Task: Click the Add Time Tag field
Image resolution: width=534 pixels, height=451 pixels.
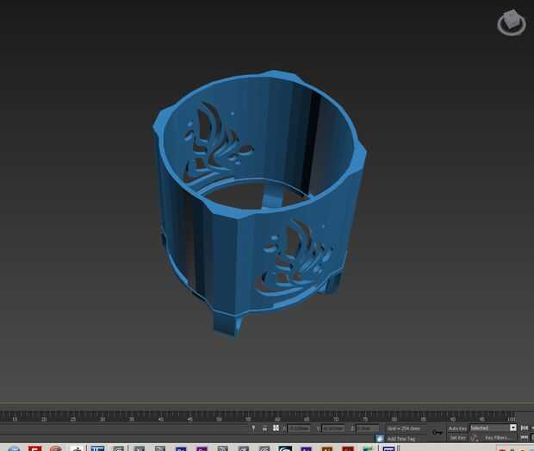Action: (401, 439)
